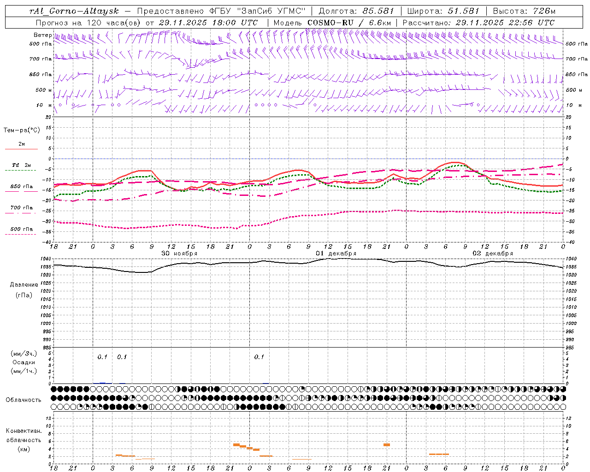Click the Давление pressure panel label
This screenshot has height=472, width=590.
pyautogui.click(x=24, y=285)
